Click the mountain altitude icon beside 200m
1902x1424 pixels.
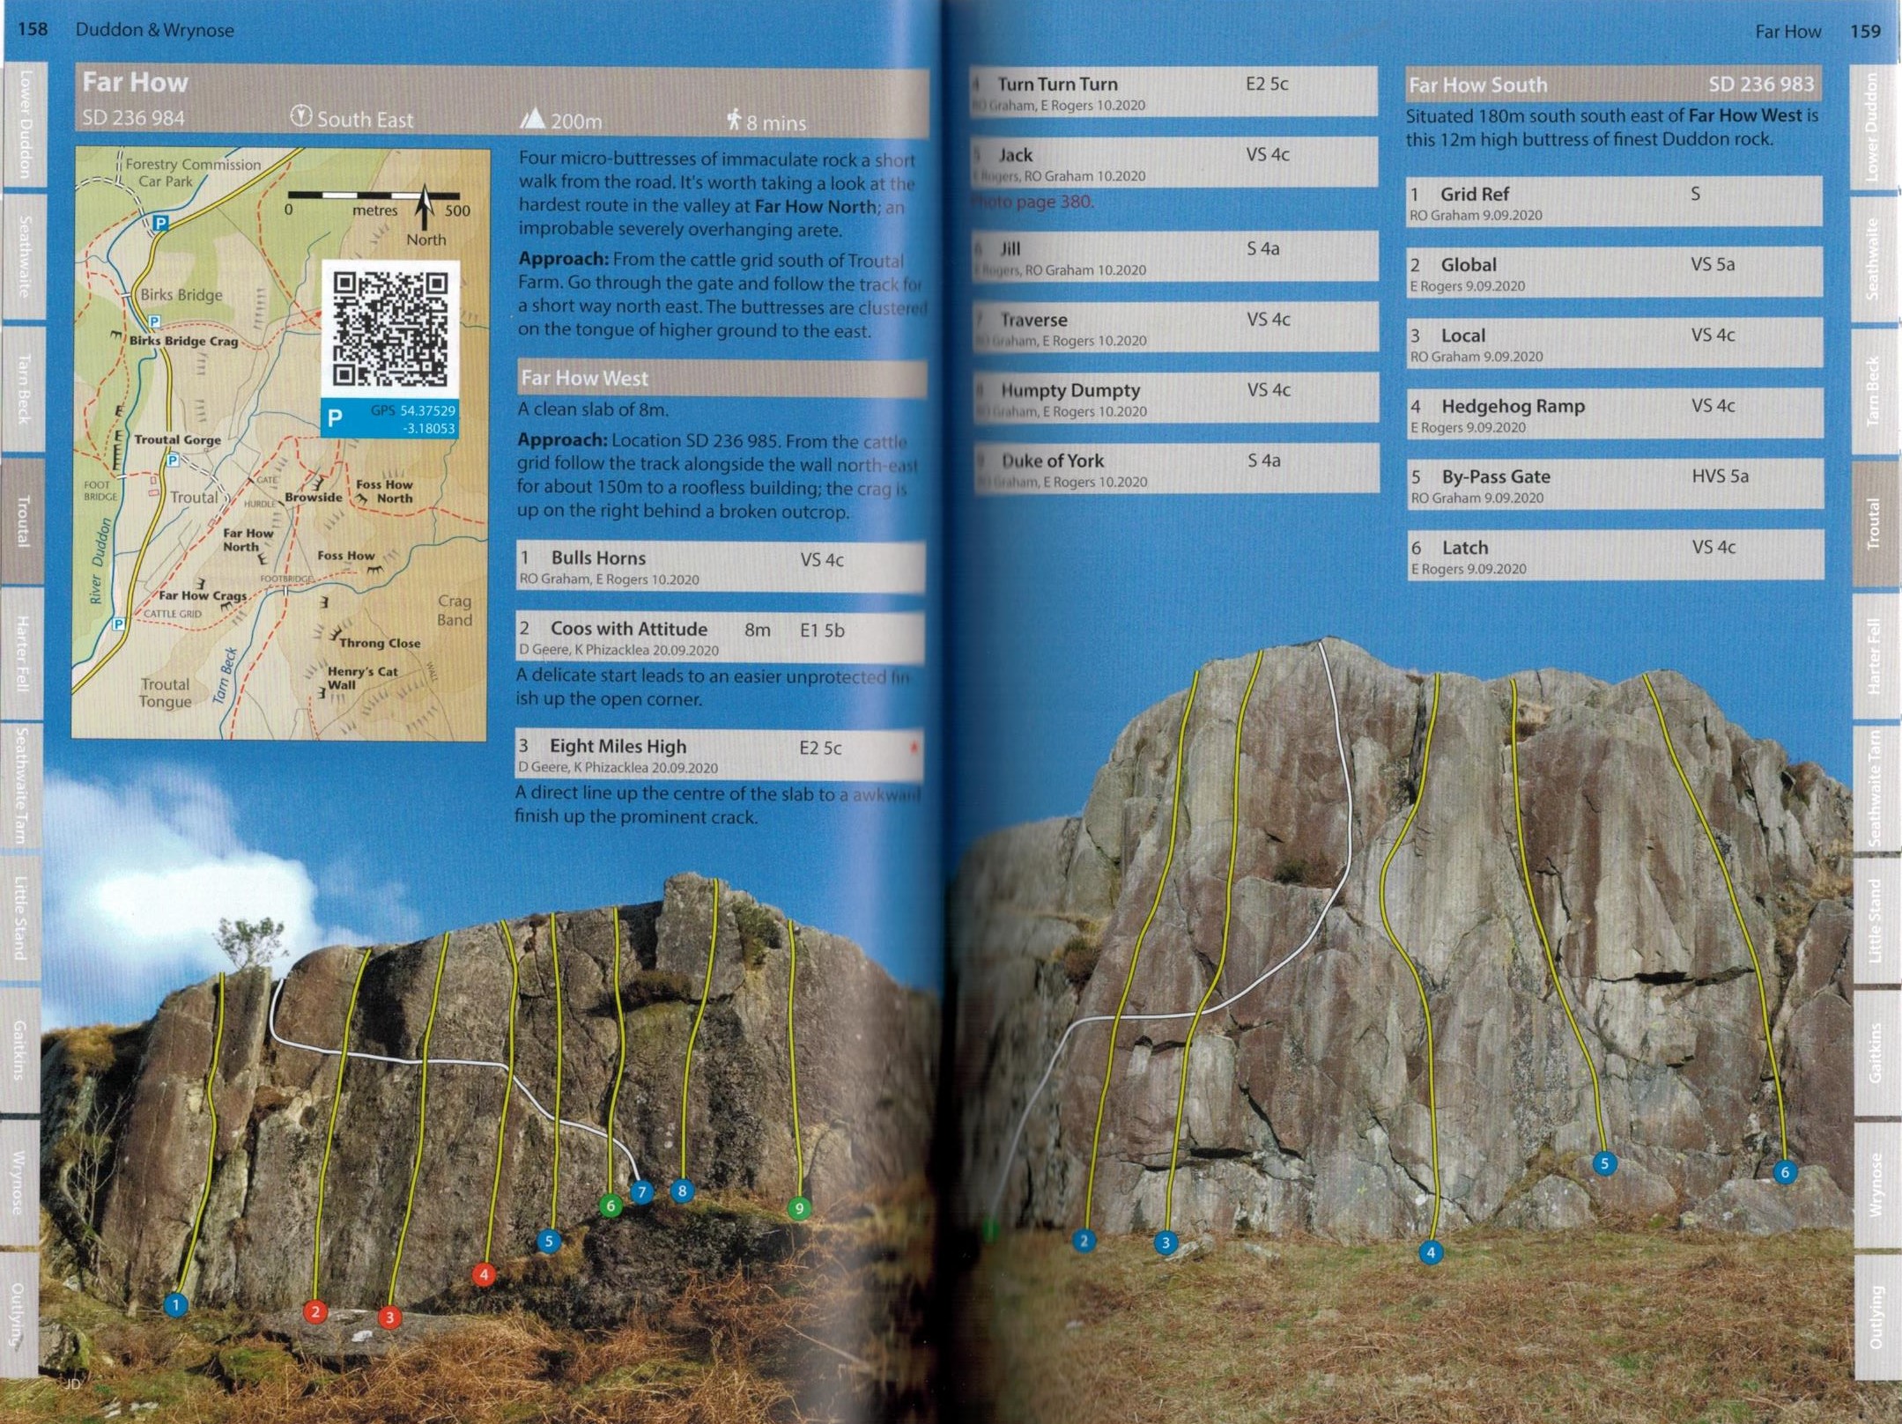531,118
